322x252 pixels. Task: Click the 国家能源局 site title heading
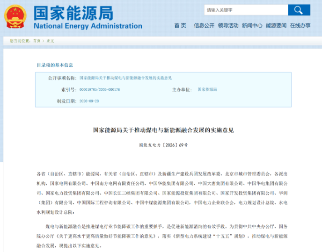point(73,13)
